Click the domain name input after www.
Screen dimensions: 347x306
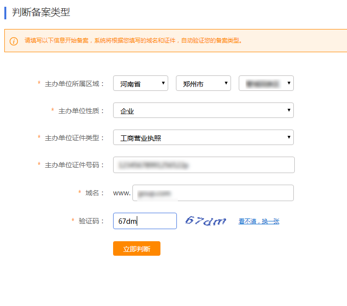[213, 193]
